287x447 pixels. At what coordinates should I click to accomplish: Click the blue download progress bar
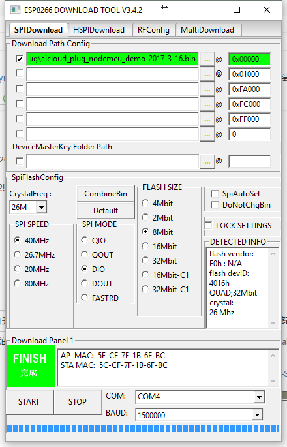tap(143, 429)
